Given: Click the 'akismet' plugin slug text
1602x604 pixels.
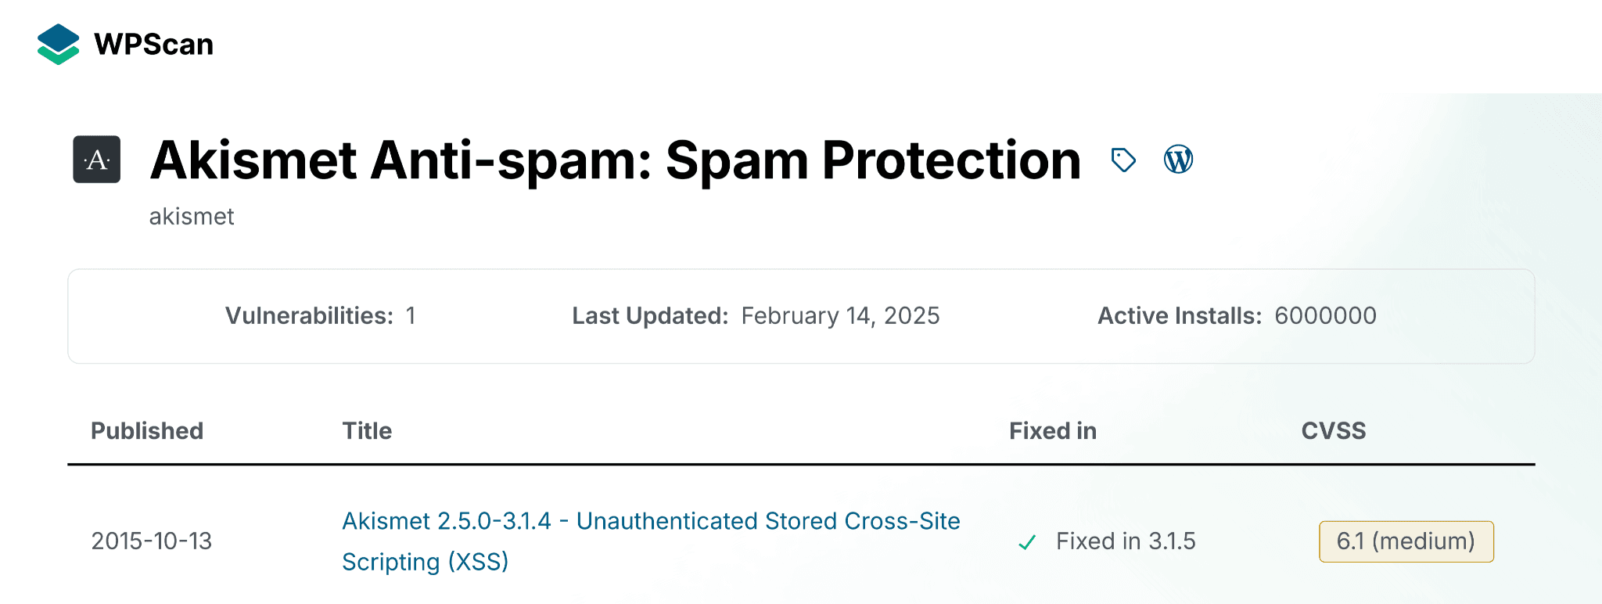Looking at the screenshot, I should 192,217.
